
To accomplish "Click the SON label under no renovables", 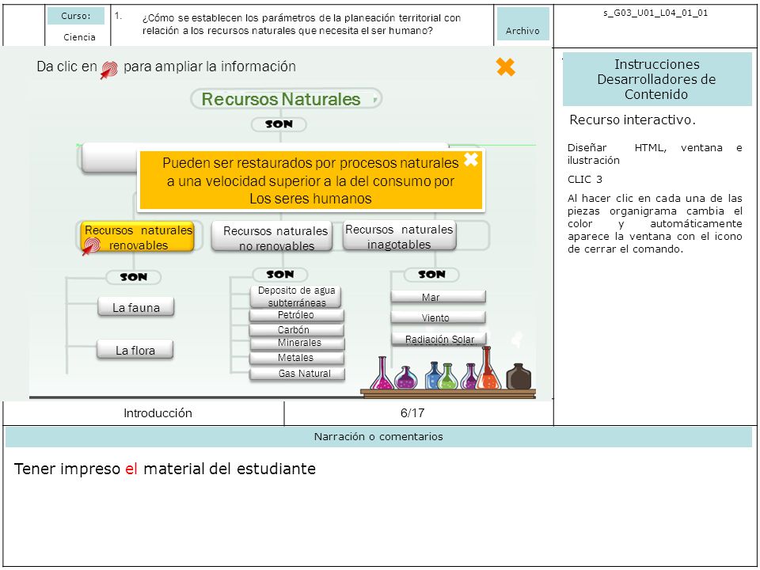I will click(280, 275).
